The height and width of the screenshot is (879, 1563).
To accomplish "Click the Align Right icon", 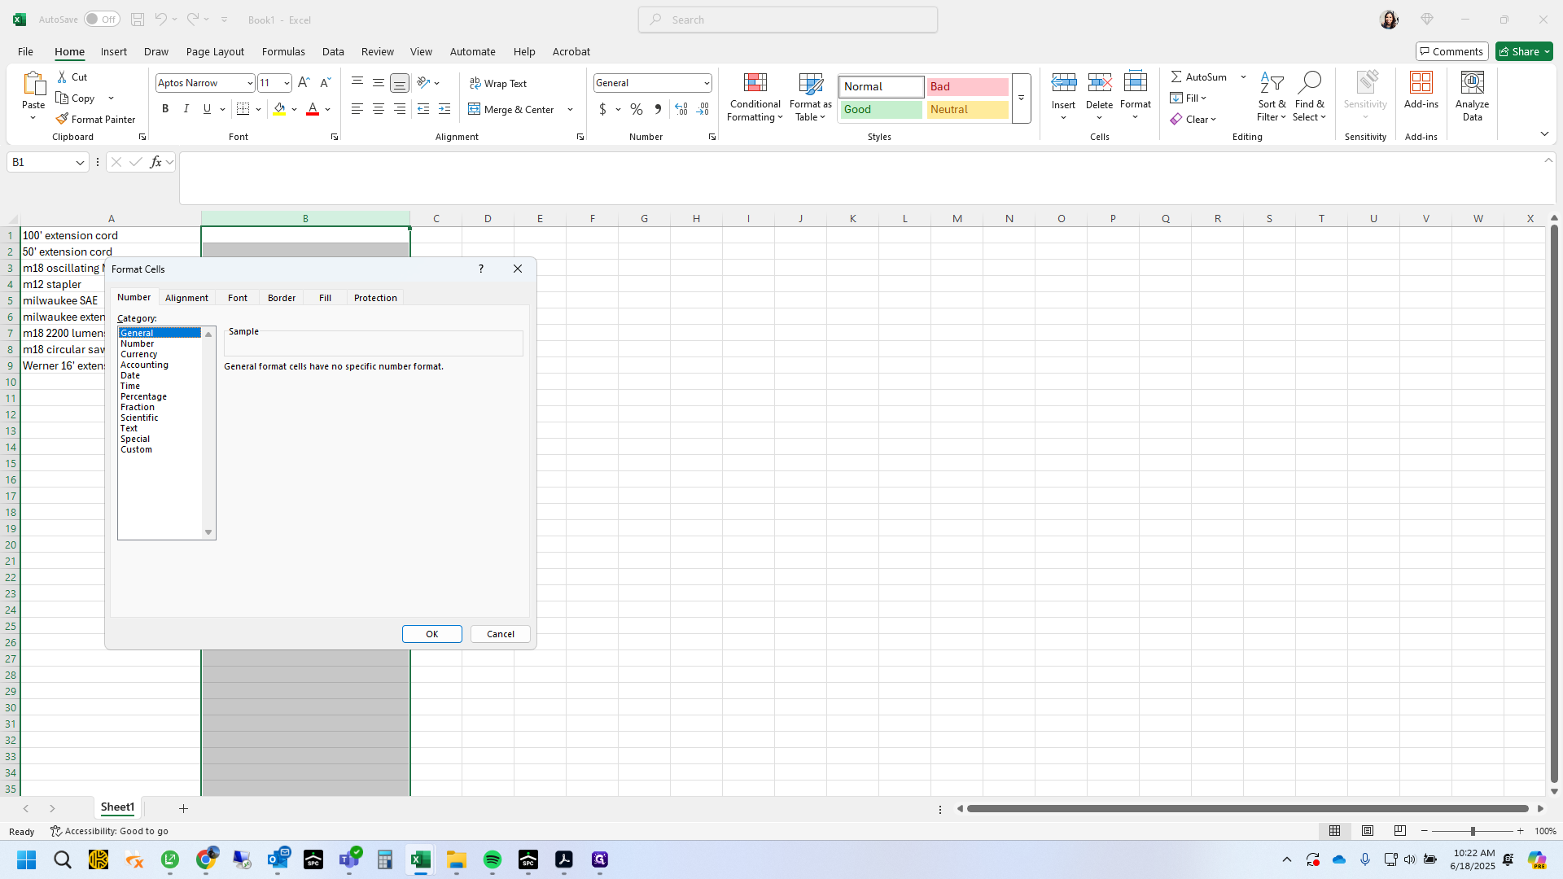I will click(x=400, y=109).
